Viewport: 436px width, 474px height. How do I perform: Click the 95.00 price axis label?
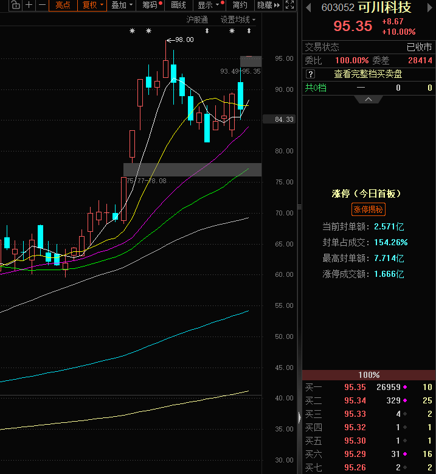tap(284, 58)
